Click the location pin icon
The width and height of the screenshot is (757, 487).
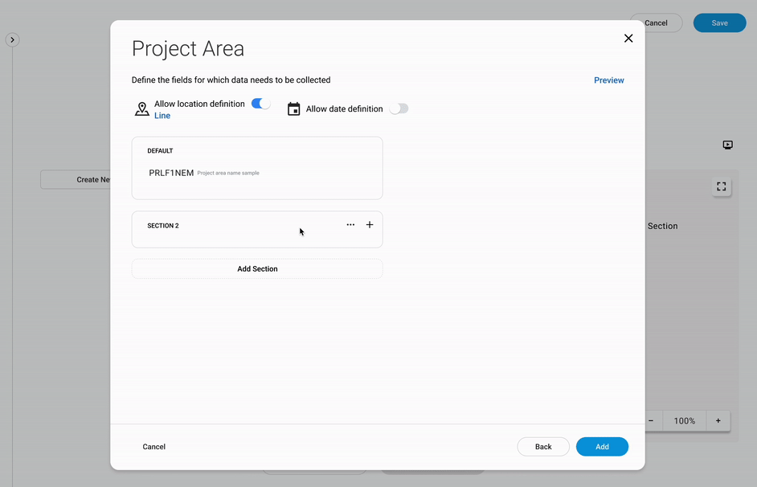click(x=141, y=109)
